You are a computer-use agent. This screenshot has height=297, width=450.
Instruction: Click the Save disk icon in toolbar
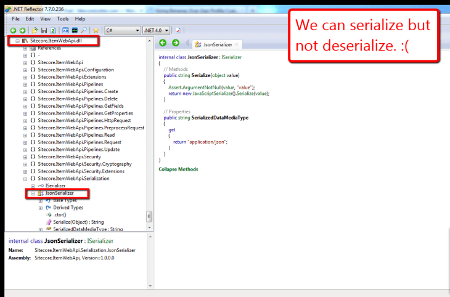[44, 30]
